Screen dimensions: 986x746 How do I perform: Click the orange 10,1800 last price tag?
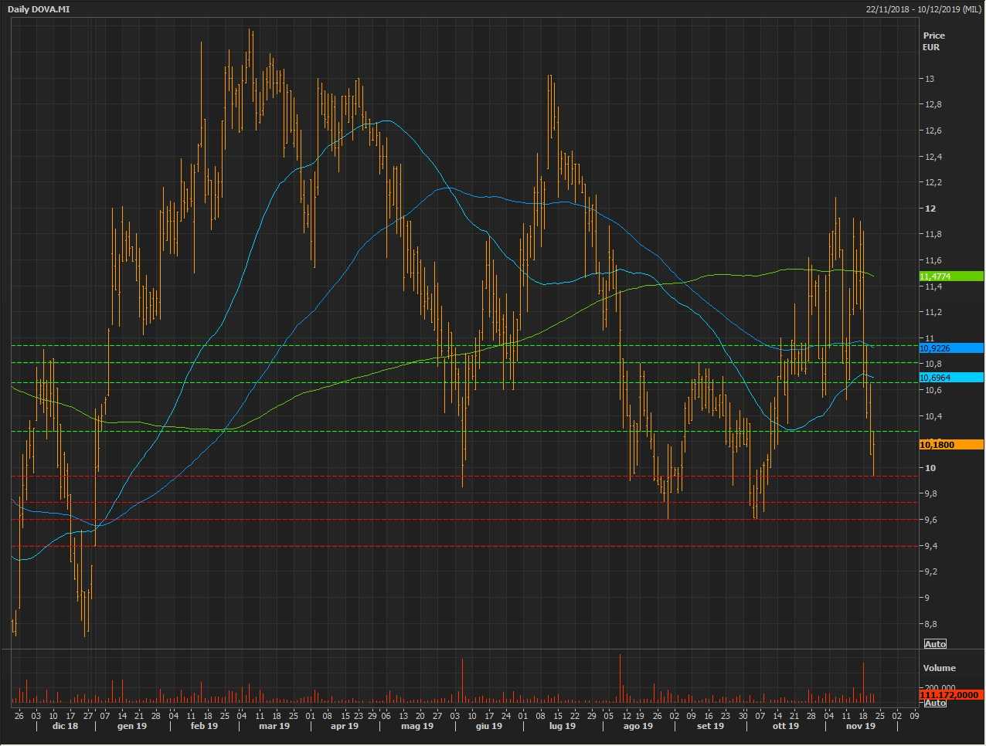click(x=950, y=445)
